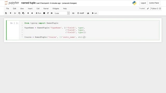This screenshot has height=93, width=166.
Task: Paste cells below icon
Action: (23, 13)
